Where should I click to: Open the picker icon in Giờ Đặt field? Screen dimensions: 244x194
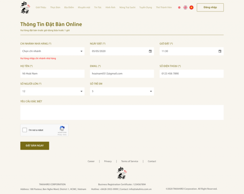pyautogui.click(x=220, y=51)
